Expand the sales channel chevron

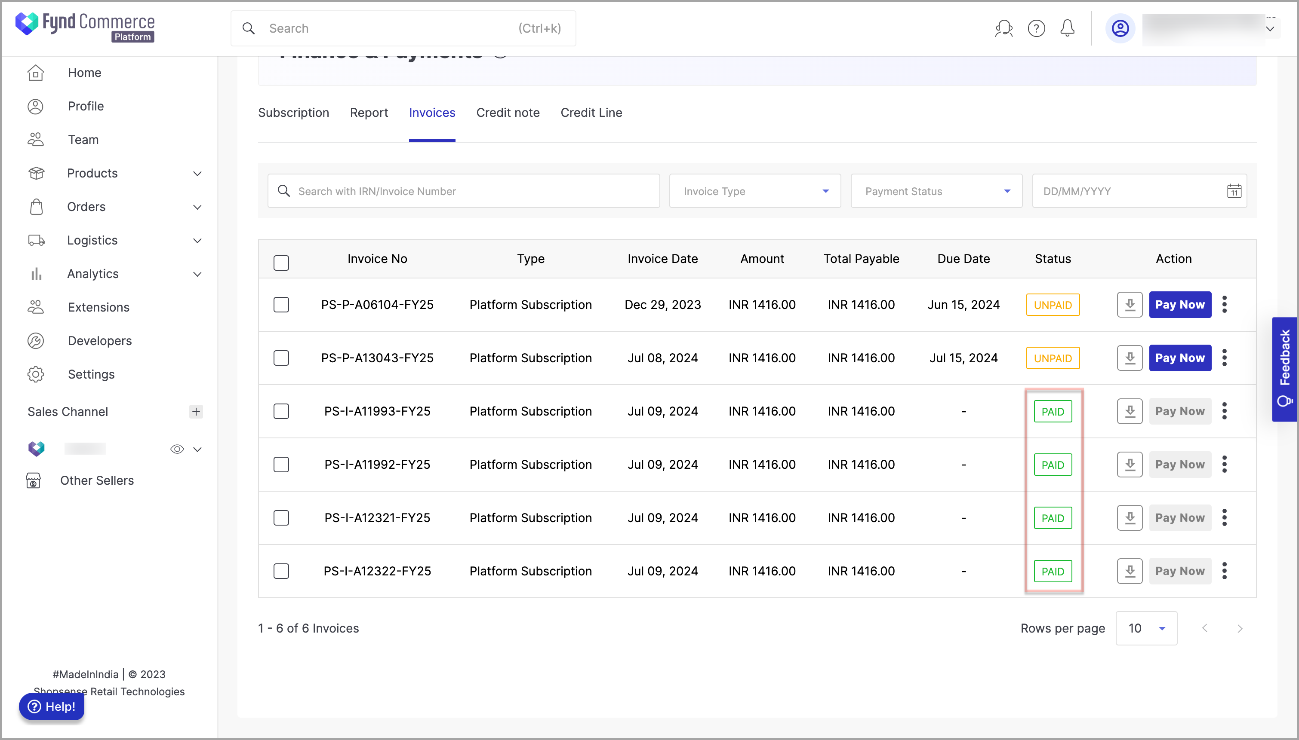pyautogui.click(x=197, y=450)
